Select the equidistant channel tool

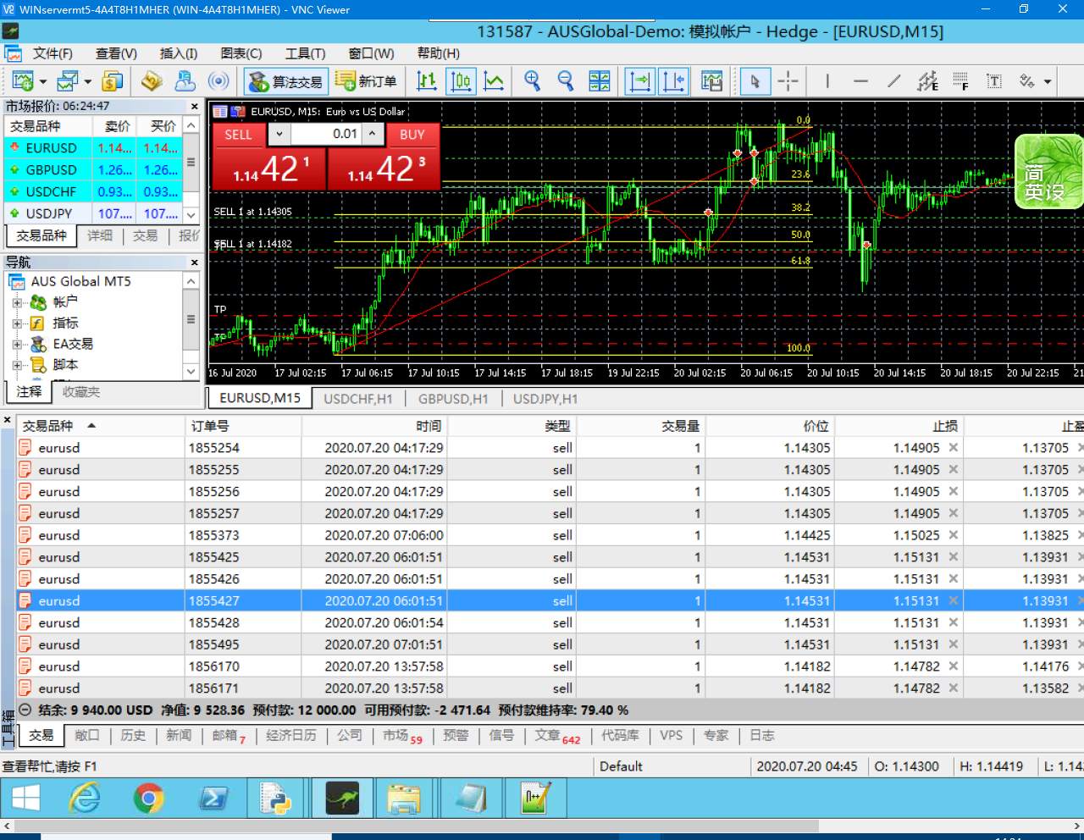click(928, 81)
